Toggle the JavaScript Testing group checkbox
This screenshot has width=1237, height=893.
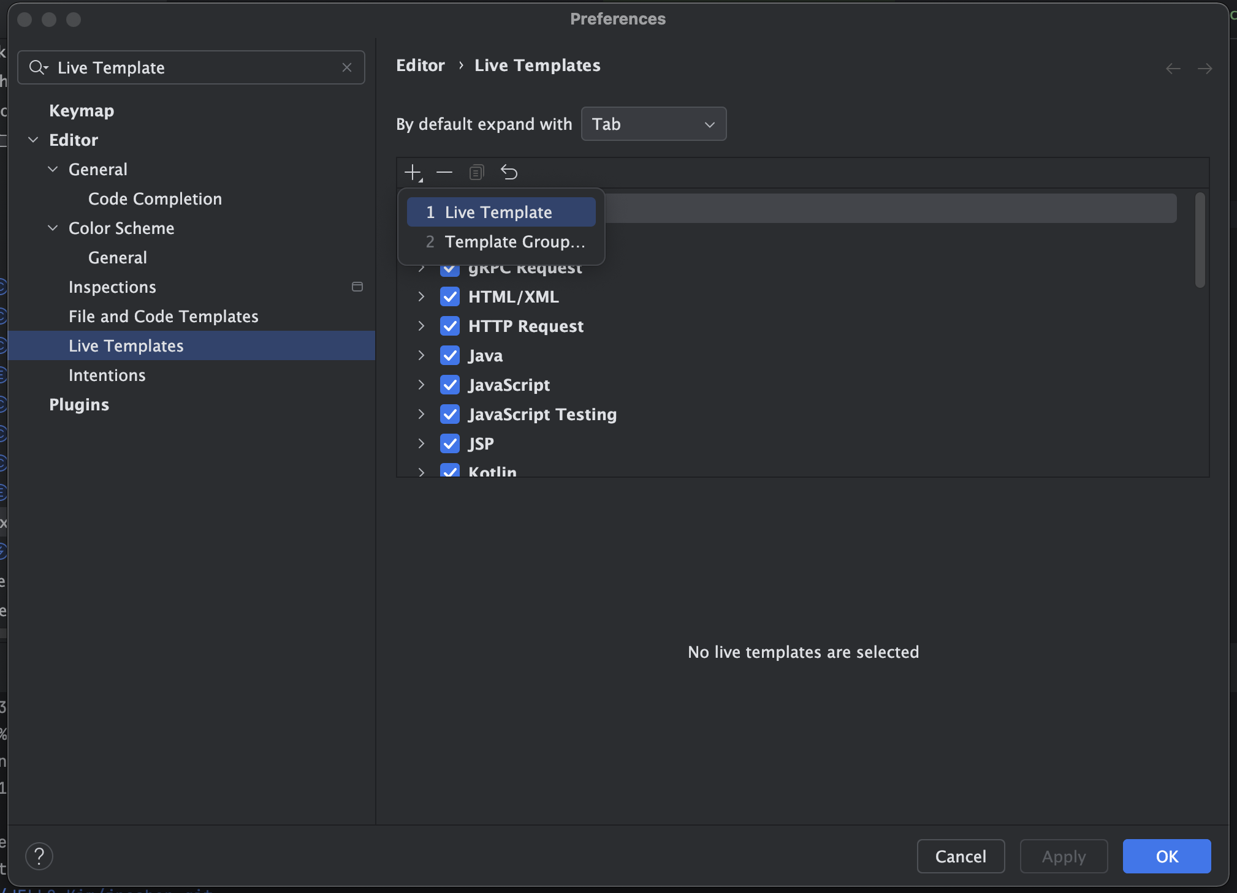tap(450, 415)
